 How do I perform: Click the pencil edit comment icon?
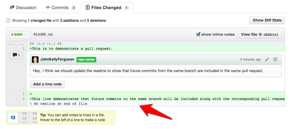coord(267,59)
